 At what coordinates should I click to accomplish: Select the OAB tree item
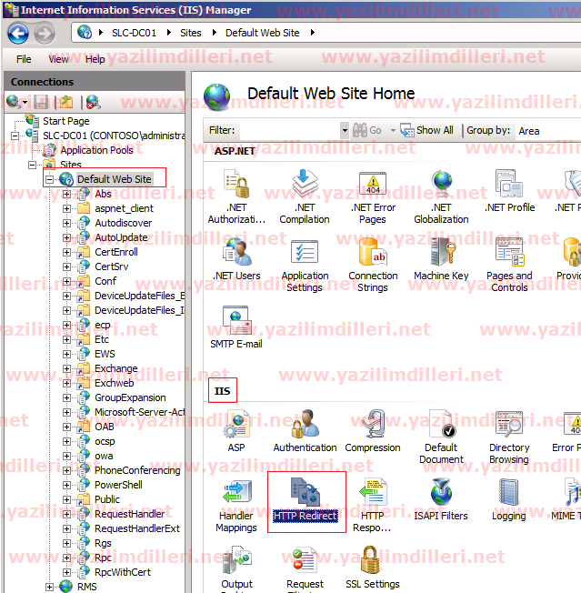pyautogui.click(x=105, y=427)
